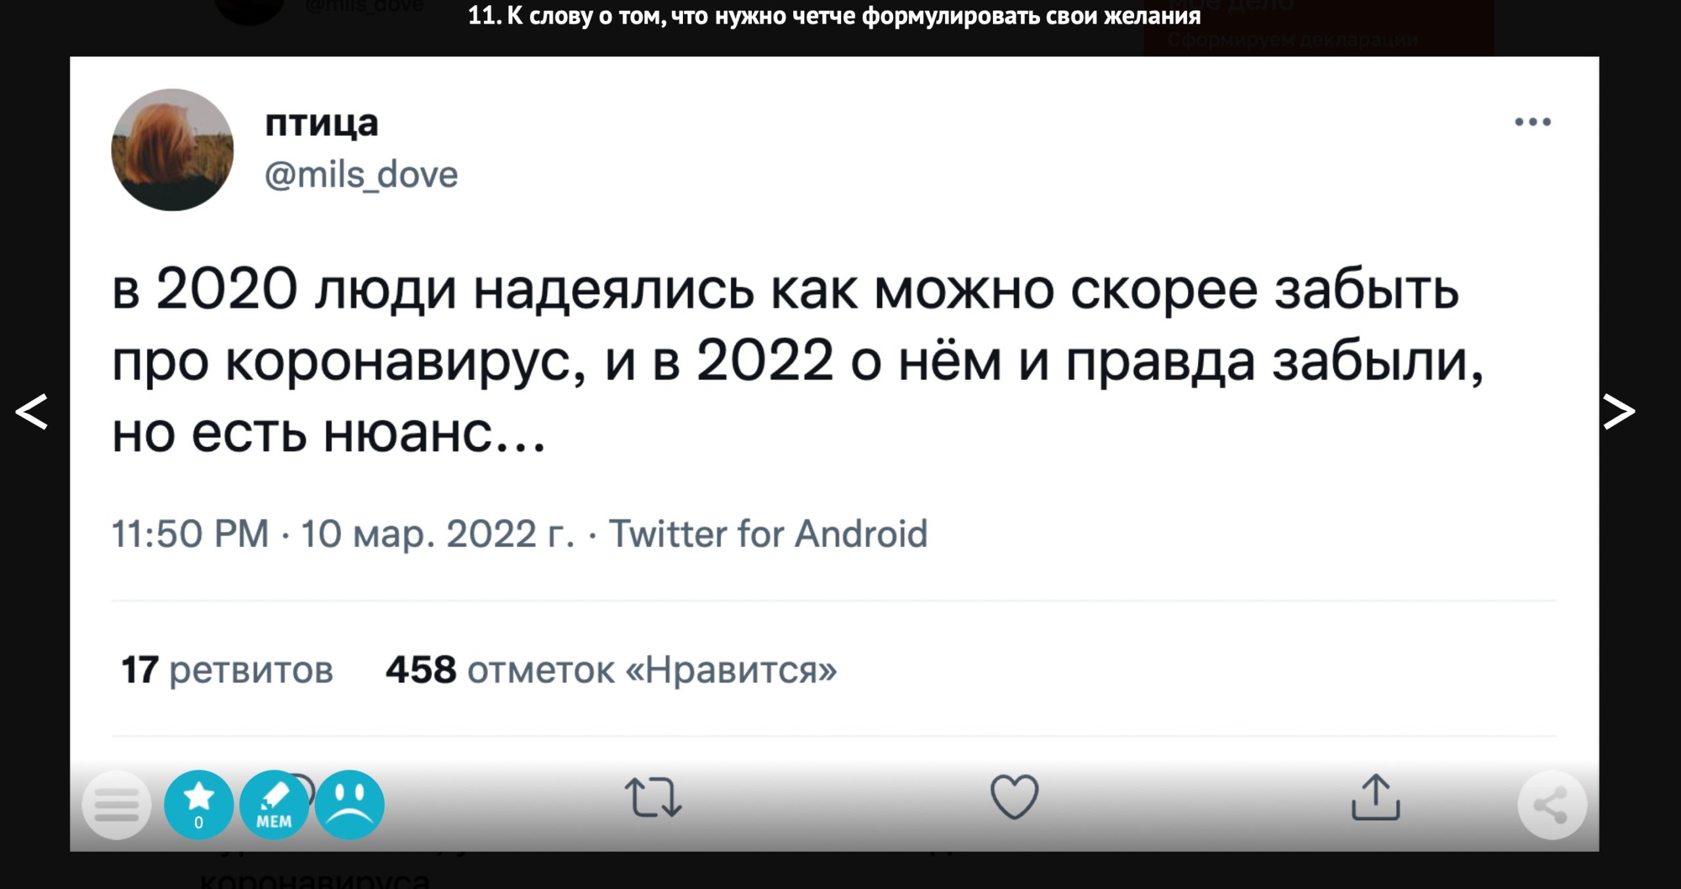Viewport: 1681px width, 889px height.
Task: Open the 17 ретвитов list
Action: tap(227, 670)
